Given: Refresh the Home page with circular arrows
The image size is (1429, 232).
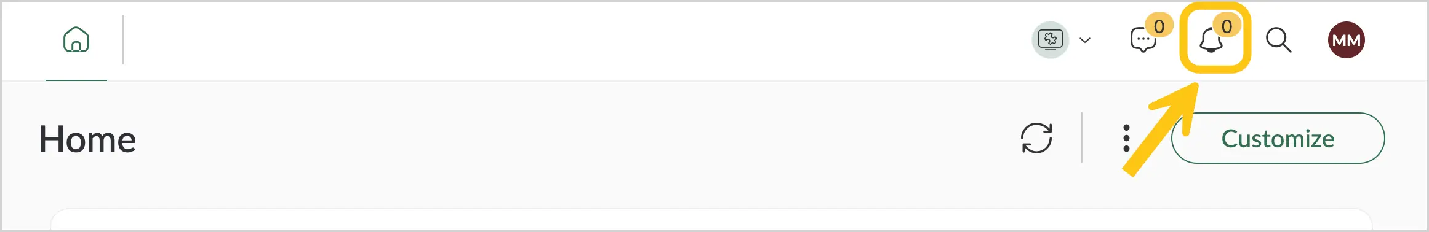Looking at the screenshot, I should click(x=1037, y=138).
